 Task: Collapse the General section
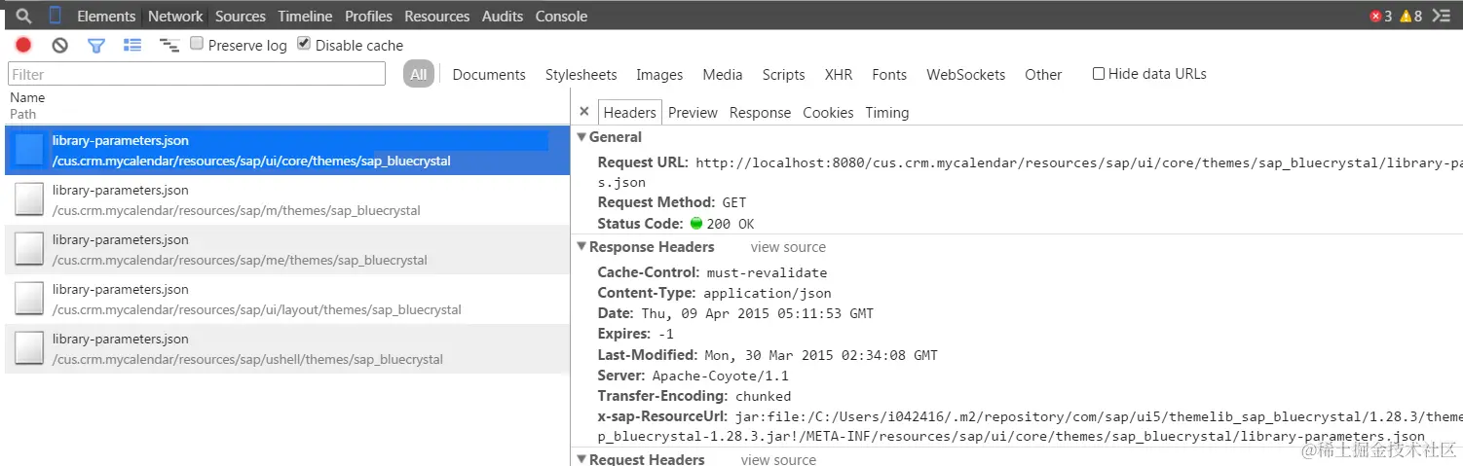click(581, 137)
